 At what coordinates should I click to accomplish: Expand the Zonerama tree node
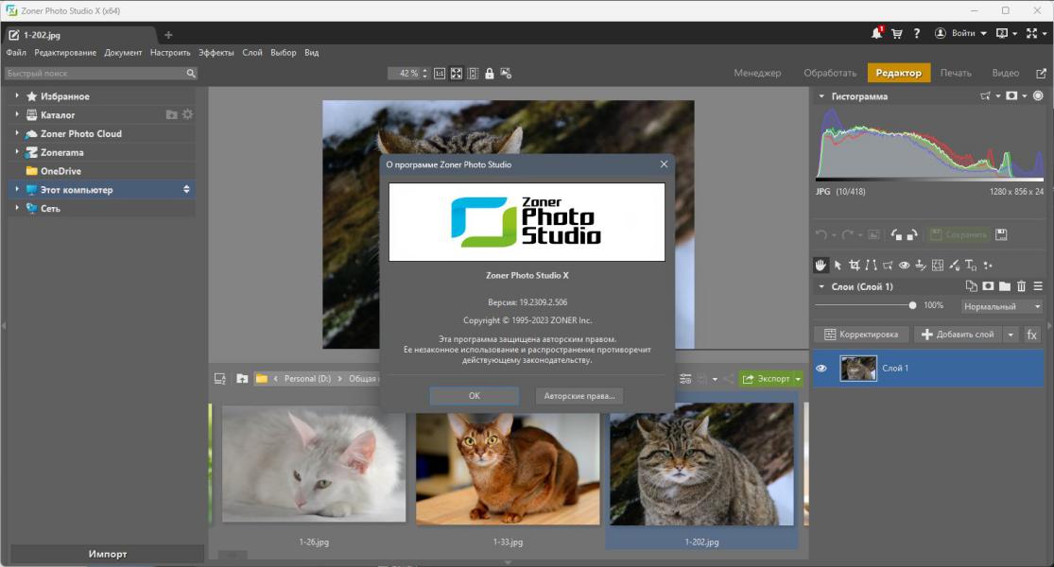(17, 152)
